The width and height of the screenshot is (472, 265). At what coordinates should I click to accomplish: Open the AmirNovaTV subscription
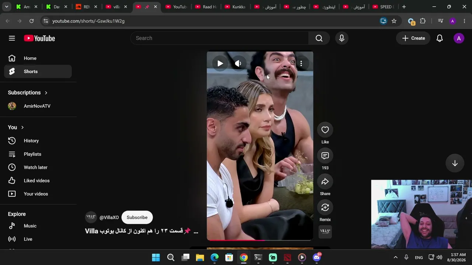tap(38, 106)
